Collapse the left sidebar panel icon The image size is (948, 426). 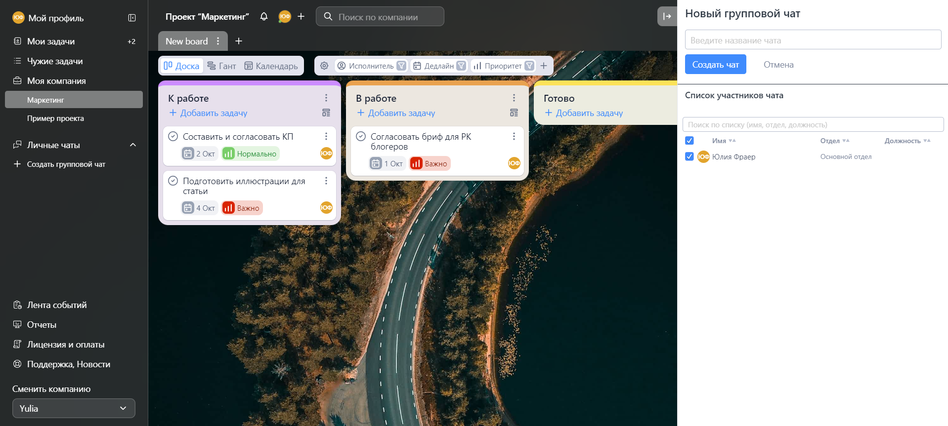click(x=132, y=18)
